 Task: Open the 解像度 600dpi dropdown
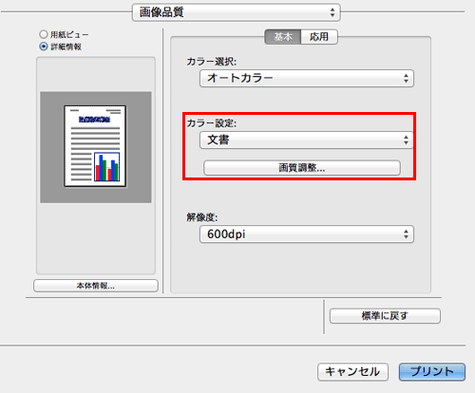[x=307, y=234]
